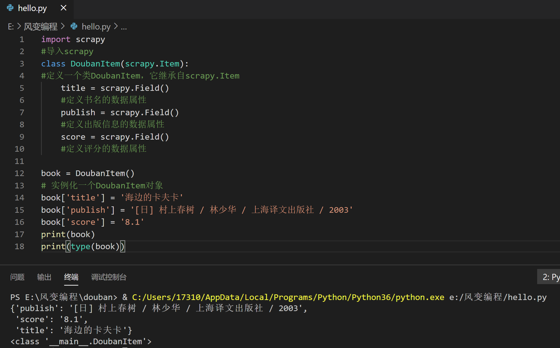560x348 pixels.
Task: Click line number 18 in gutter
Action: tap(19, 246)
